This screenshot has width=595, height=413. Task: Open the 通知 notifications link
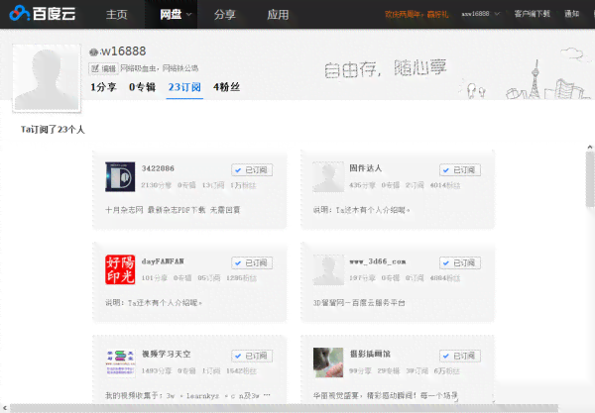tap(571, 14)
